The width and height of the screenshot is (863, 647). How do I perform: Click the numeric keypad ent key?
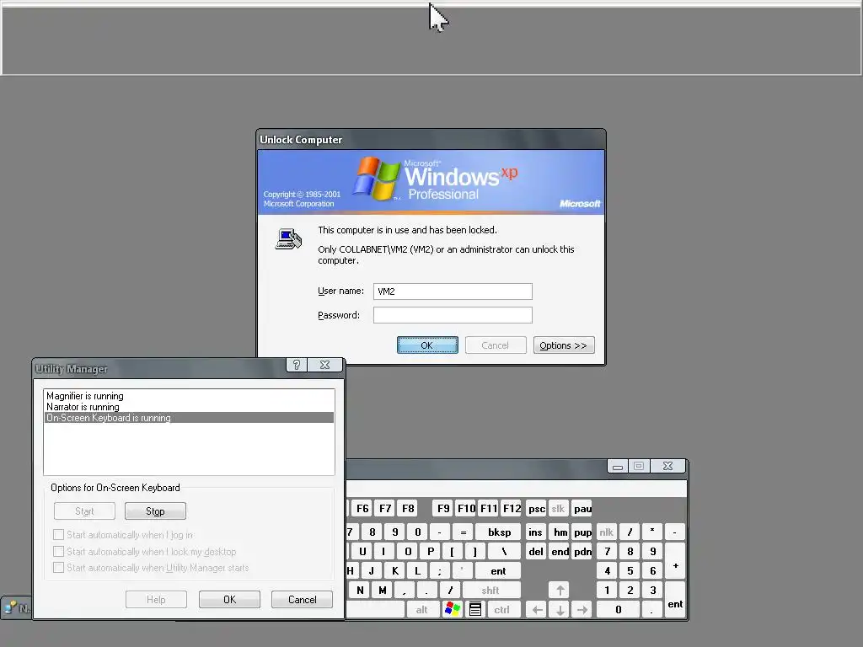[x=675, y=600]
